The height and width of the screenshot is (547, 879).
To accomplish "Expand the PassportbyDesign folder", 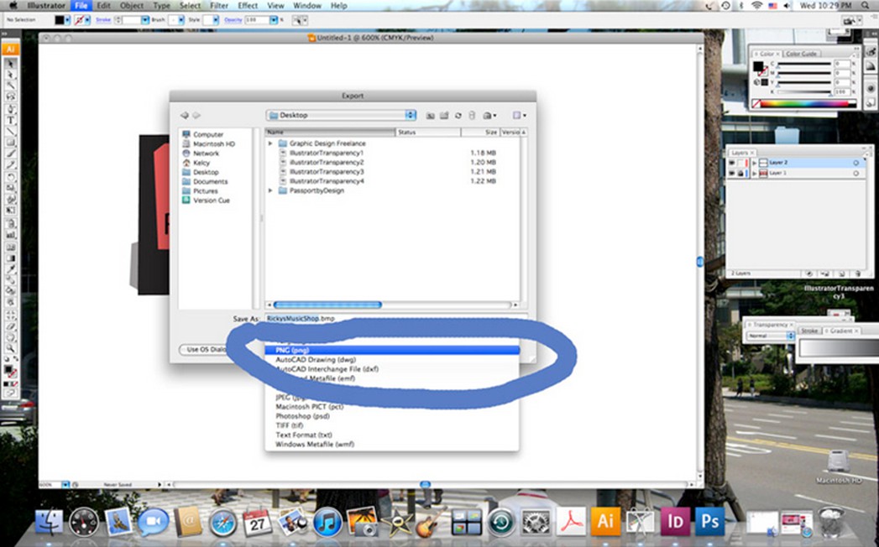I will click(271, 190).
